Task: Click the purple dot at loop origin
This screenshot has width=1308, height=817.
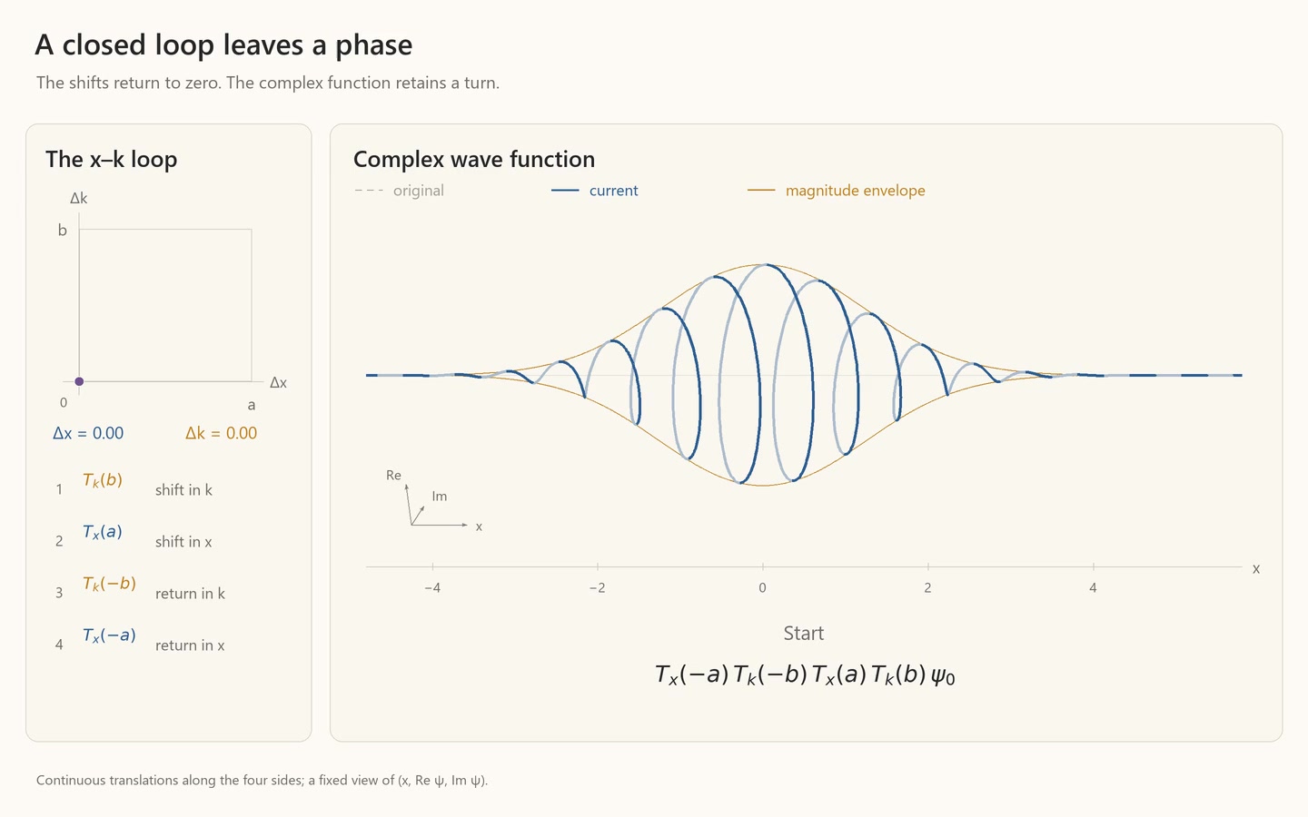Action: point(79,381)
